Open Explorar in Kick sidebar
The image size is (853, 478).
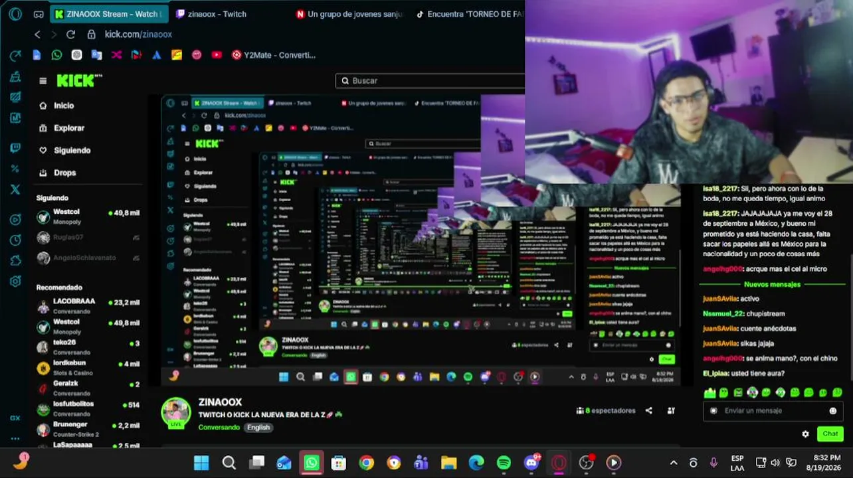point(61,128)
